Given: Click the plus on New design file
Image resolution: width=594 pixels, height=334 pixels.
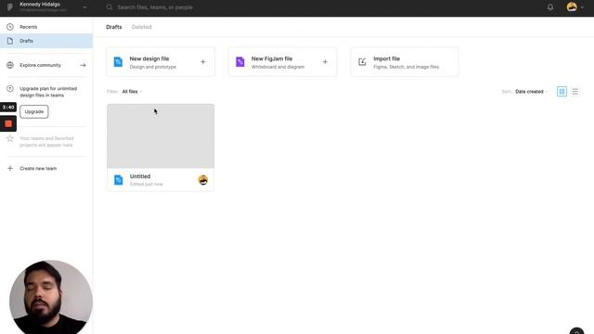Looking at the screenshot, I should (x=203, y=62).
